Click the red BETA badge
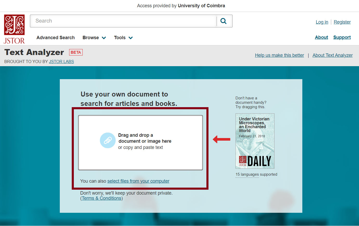 pyautogui.click(x=76, y=52)
